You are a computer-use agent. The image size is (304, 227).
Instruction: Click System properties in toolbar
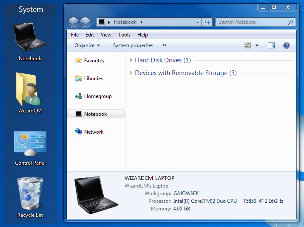[x=133, y=45]
